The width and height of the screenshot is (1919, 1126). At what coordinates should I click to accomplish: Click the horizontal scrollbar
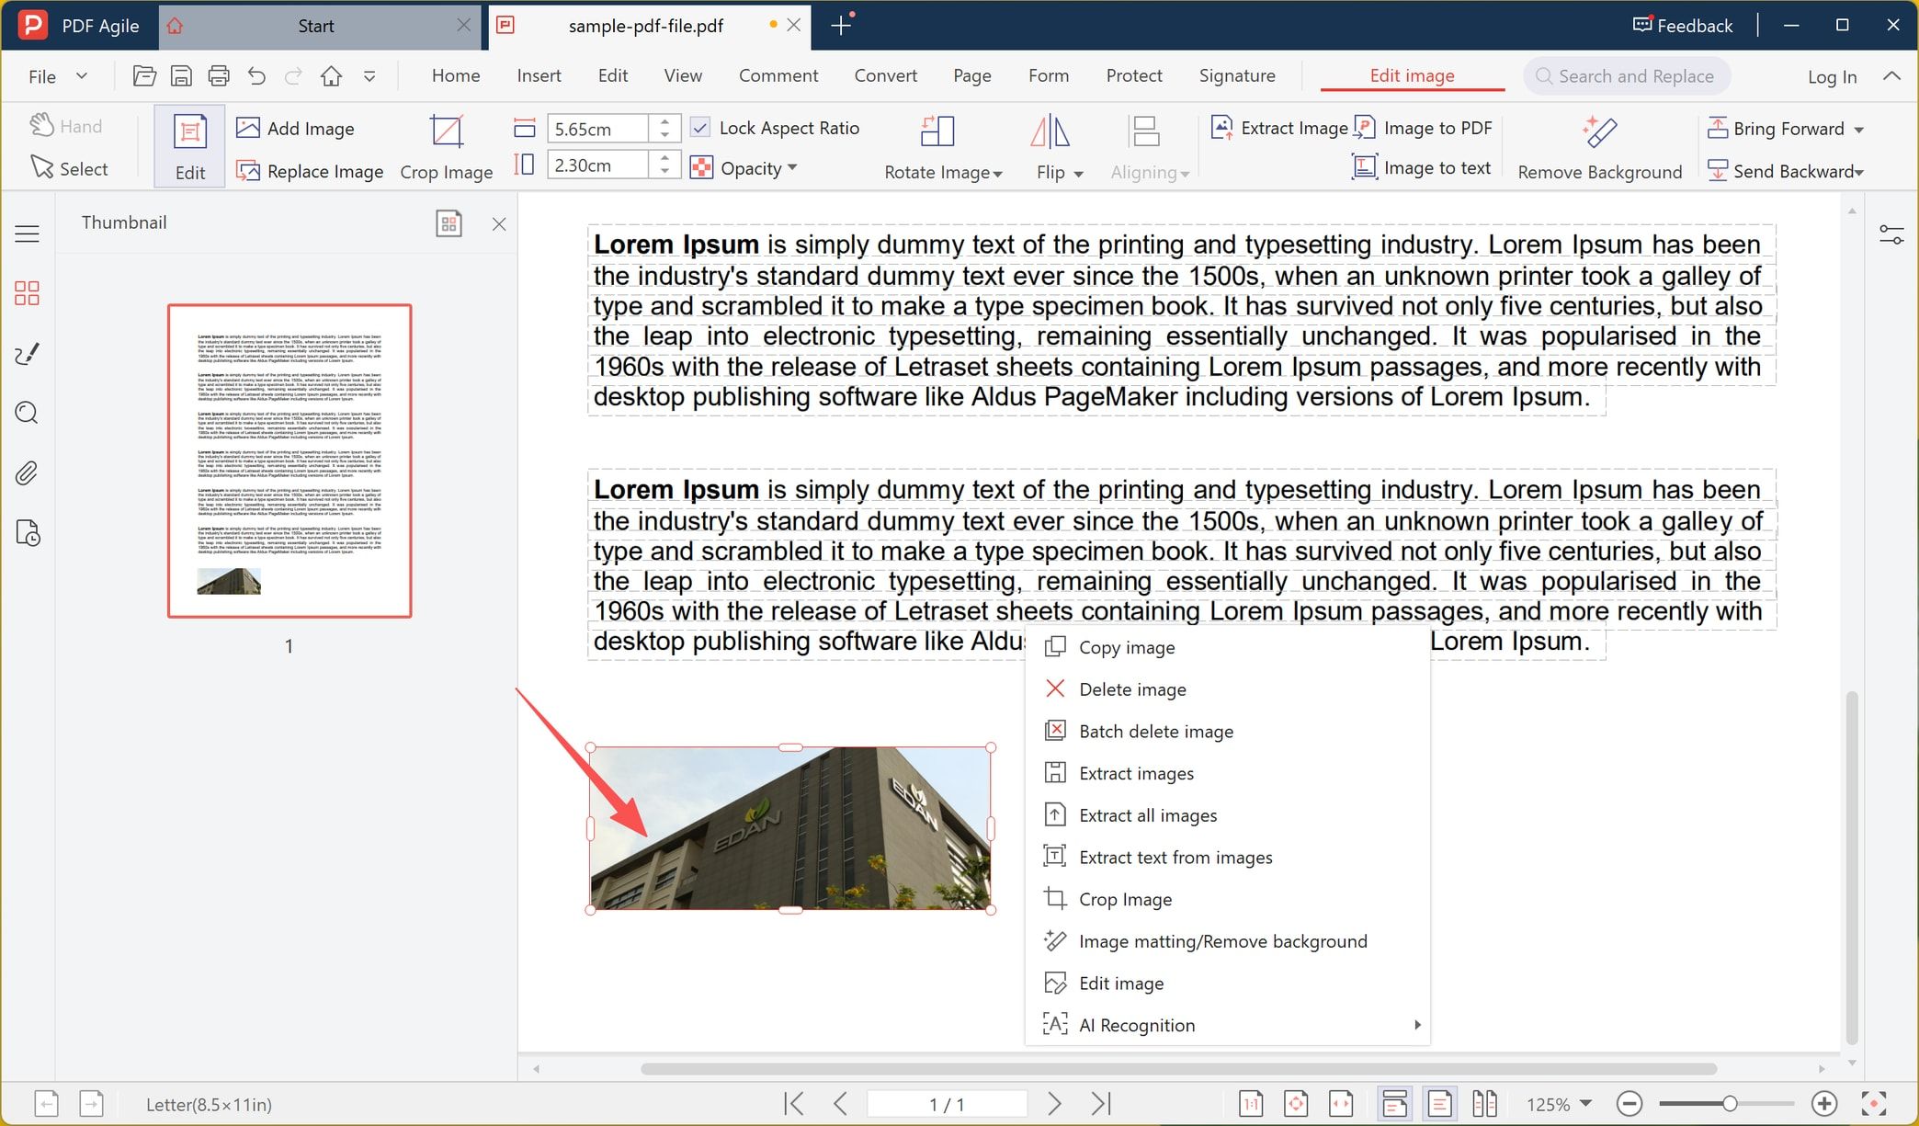pos(1178,1068)
